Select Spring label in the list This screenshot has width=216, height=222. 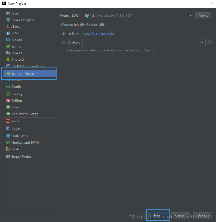click(x=16, y=46)
